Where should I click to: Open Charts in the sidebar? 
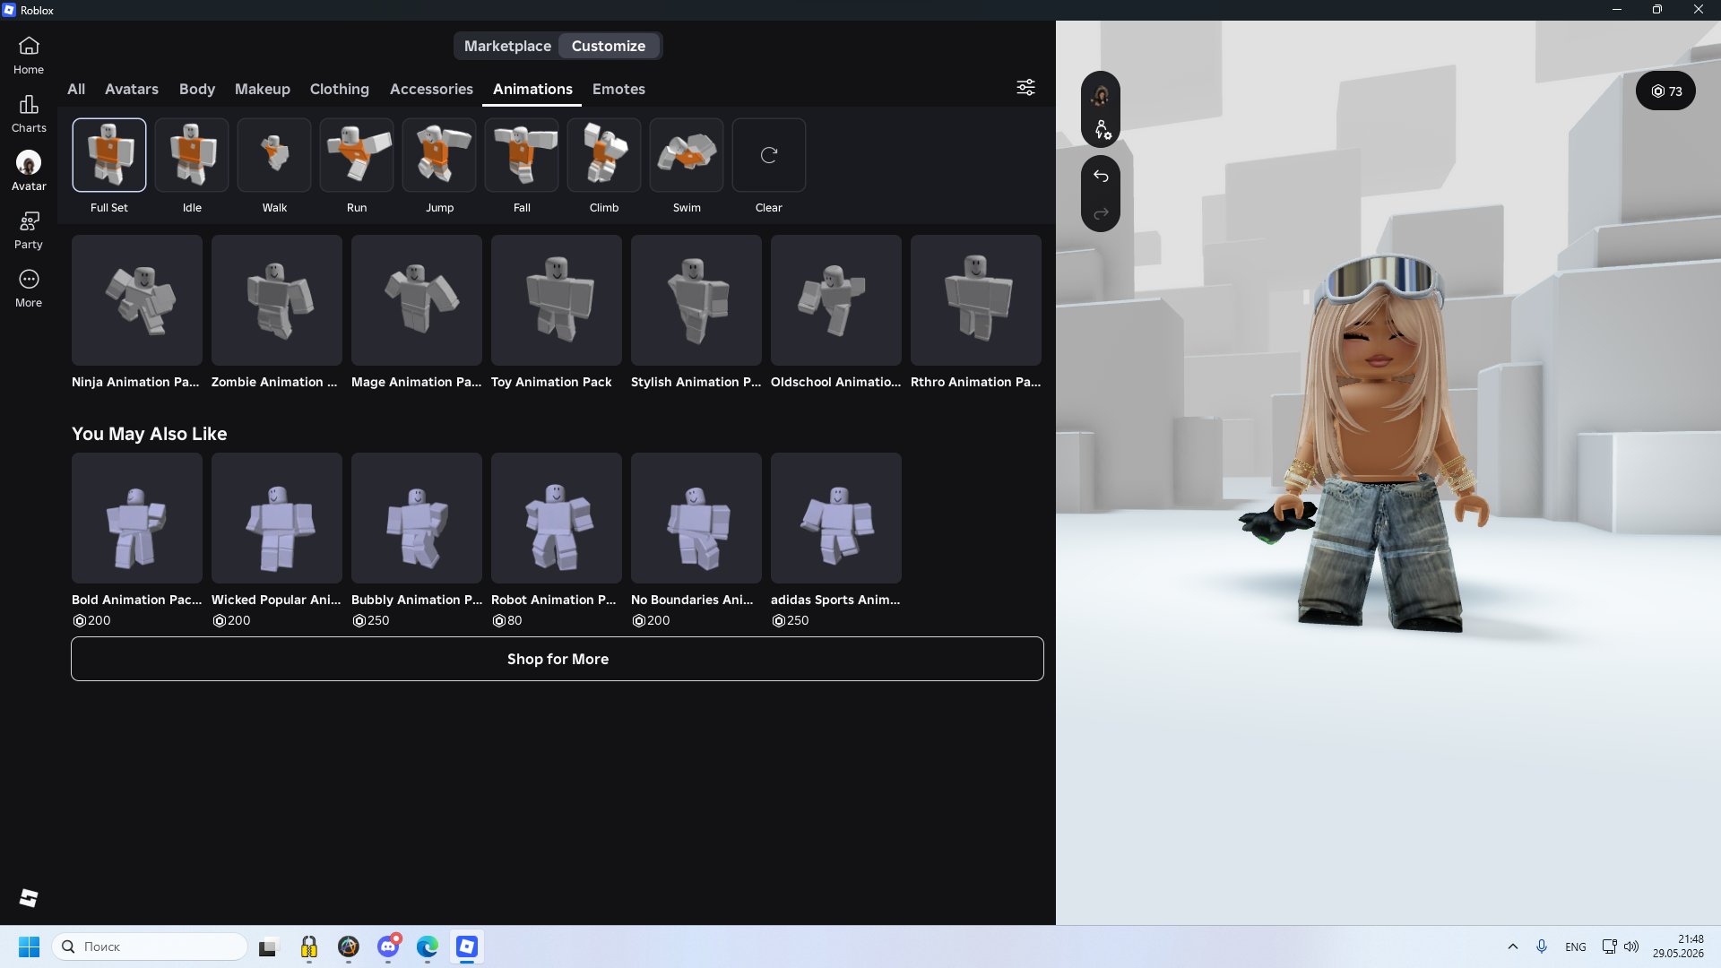pyautogui.click(x=29, y=114)
